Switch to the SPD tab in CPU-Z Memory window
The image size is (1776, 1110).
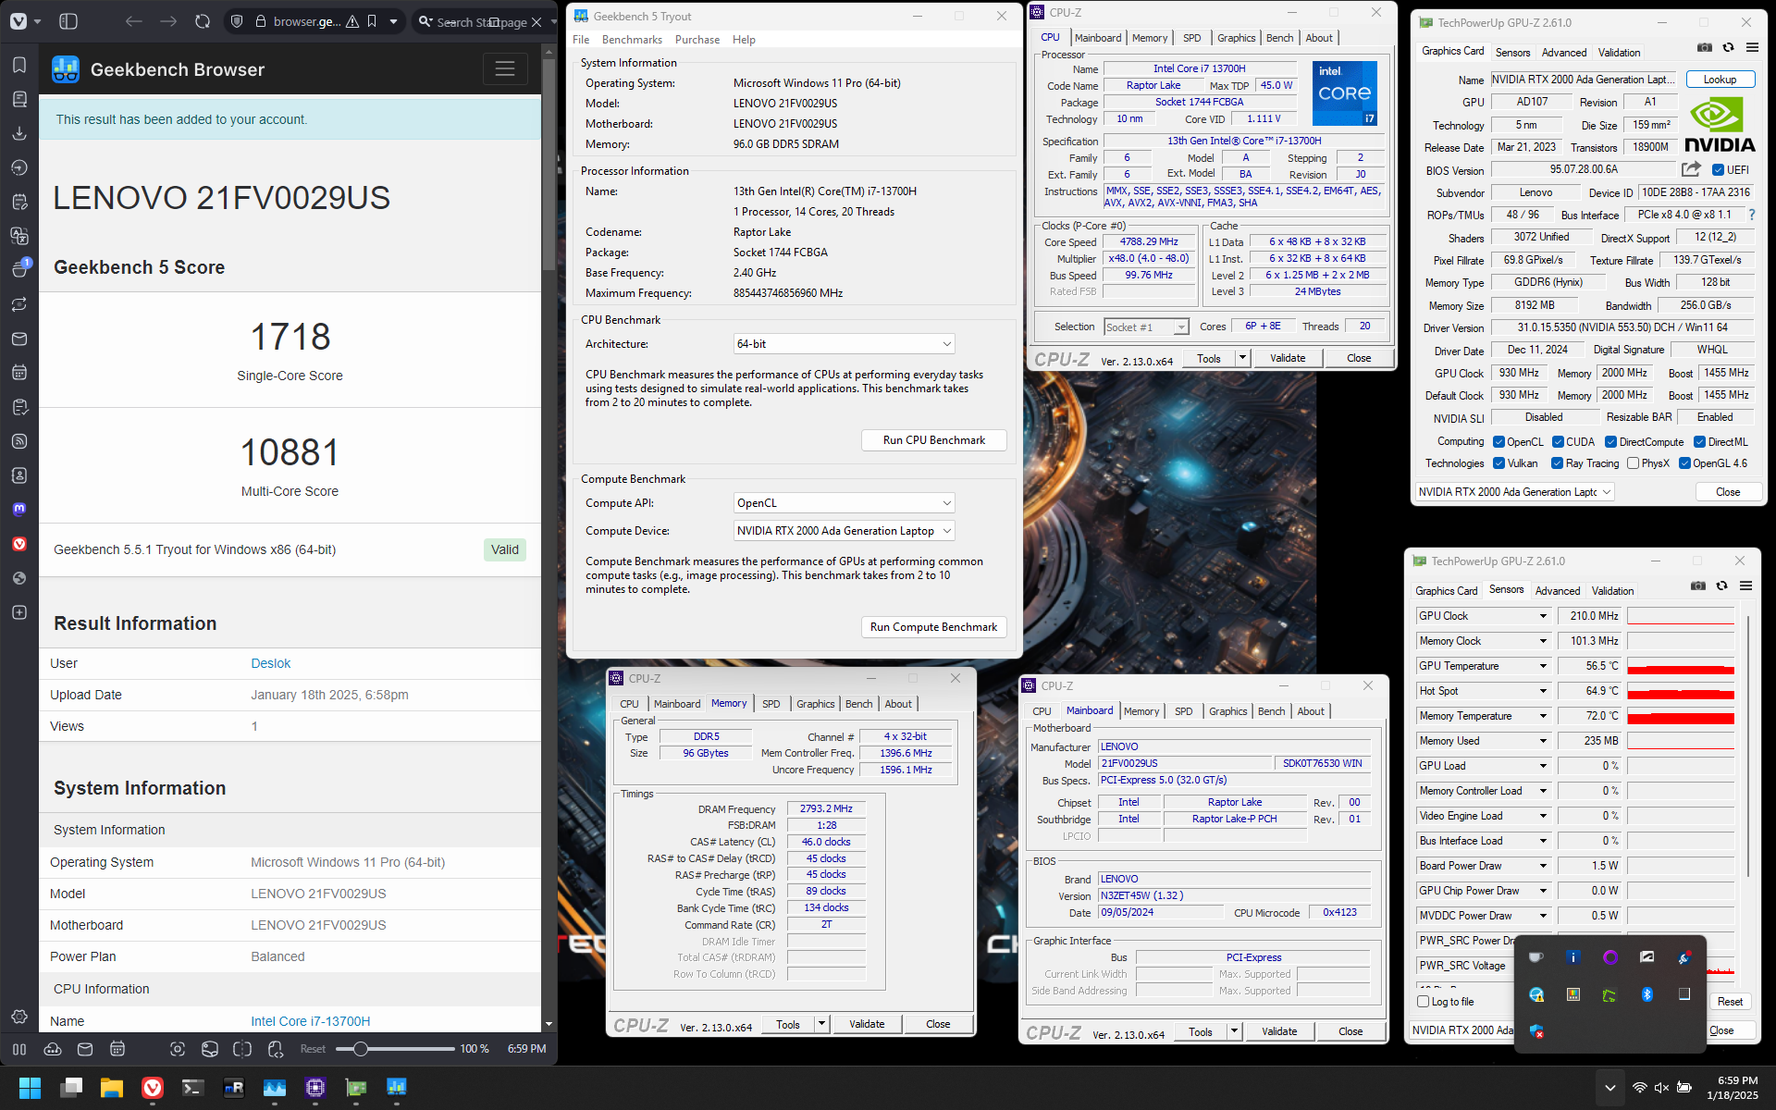771,704
